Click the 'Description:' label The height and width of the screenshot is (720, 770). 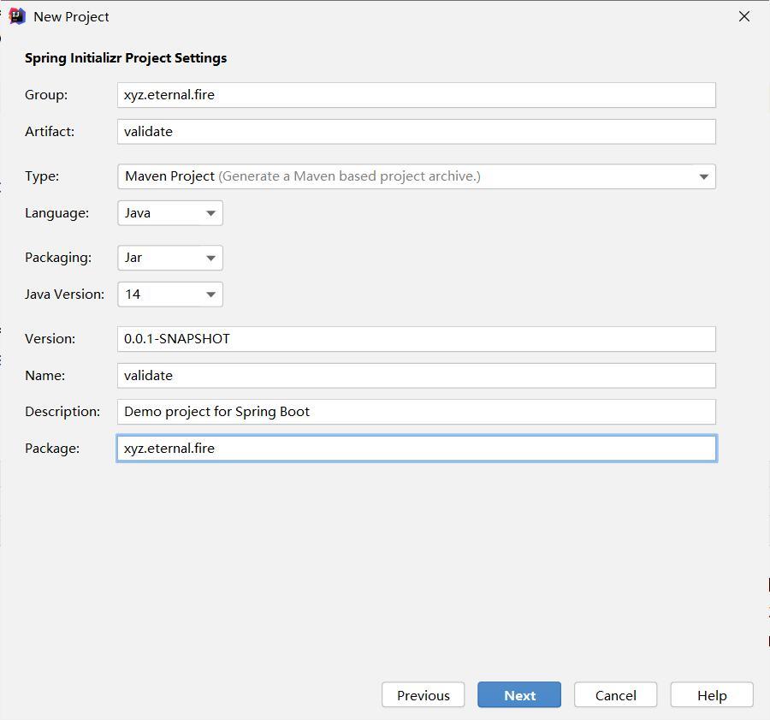pyautogui.click(x=62, y=412)
